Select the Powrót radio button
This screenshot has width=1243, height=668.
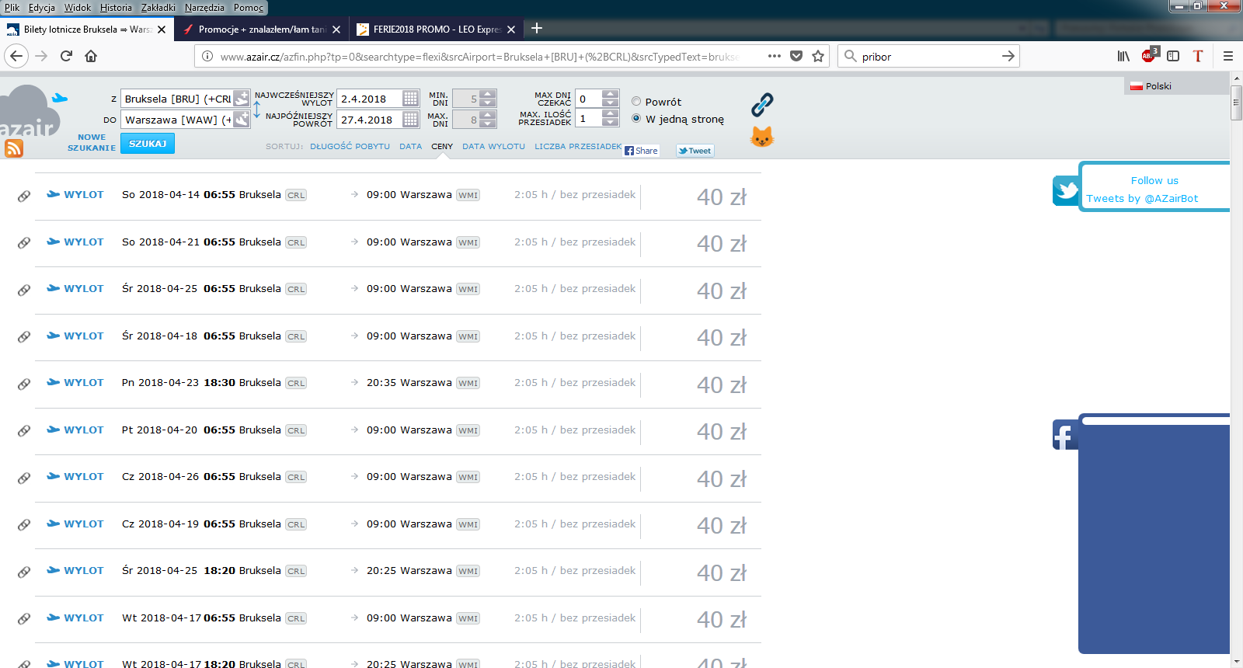pyautogui.click(x=636, y=101)
